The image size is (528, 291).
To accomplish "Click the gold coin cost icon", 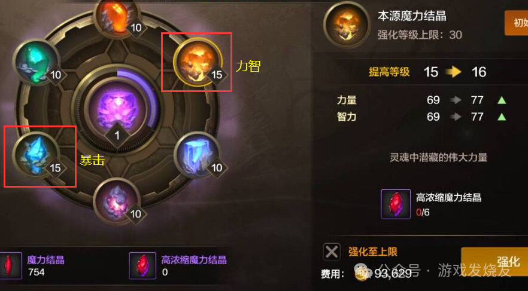I will point(362,274).
